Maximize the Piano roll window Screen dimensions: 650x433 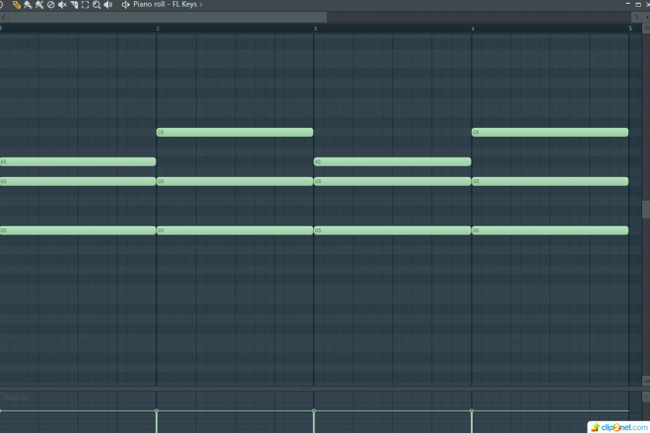(638, 4)
